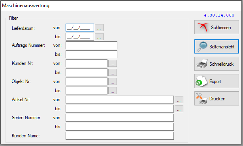Focus the Kunden Name field
The width and height of the screenshot is (243, 146).
[x=120, y=136]
